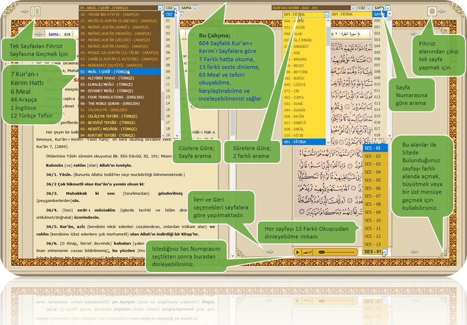
Task: Select sure 035 - Fâtır
Action: [304, 136]
